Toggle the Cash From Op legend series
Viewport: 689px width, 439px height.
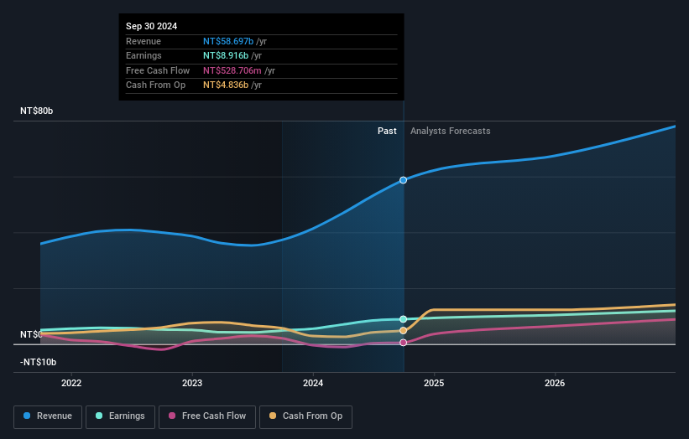pos(305,416)
